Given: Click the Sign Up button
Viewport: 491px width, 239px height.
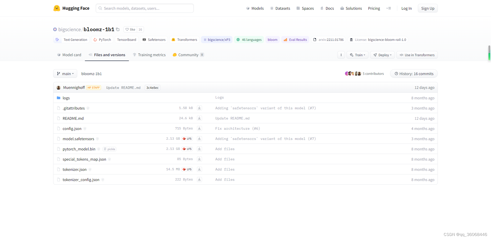Looking at the screenshot, I should tap(428, 8).
